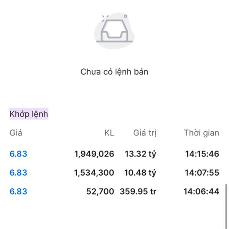Click the 14:07:55 timestamp
229x229 pixels.
click(x=202, y=173)
